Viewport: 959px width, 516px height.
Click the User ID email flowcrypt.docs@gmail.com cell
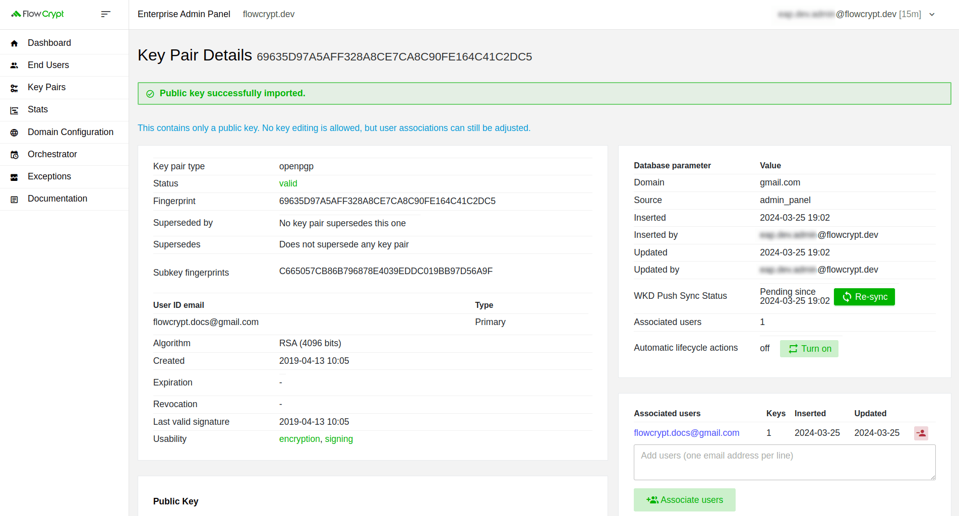pos(206,322)
